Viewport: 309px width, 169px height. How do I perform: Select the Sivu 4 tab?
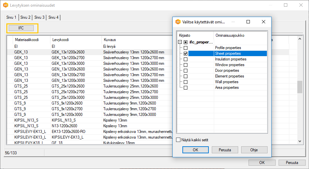(53, 17)
